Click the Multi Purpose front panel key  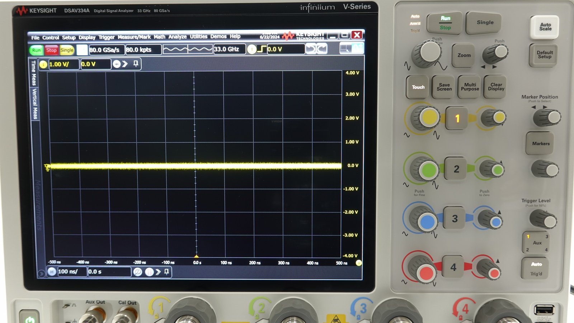pyautogui.click(x=470, y=87)
